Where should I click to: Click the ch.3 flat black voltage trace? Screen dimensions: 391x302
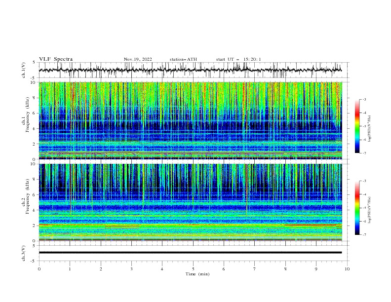click(x=190, y=253)
